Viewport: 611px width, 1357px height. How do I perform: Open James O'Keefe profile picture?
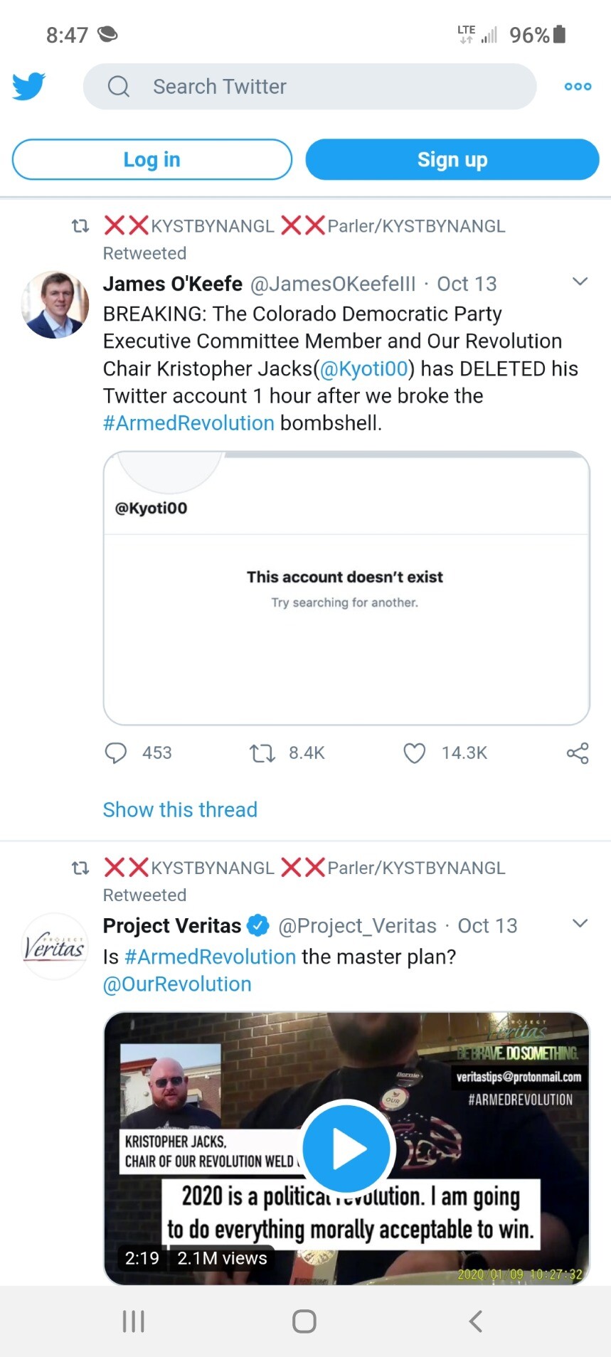(x=55, y=304)
